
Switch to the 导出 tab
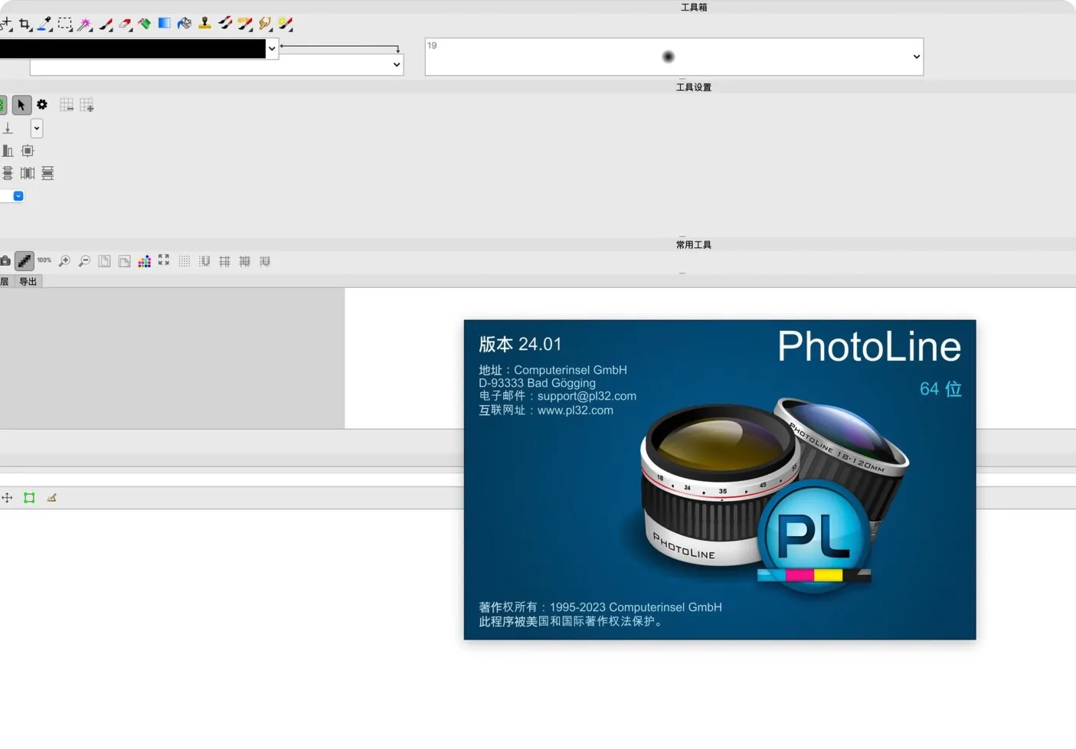28,281
